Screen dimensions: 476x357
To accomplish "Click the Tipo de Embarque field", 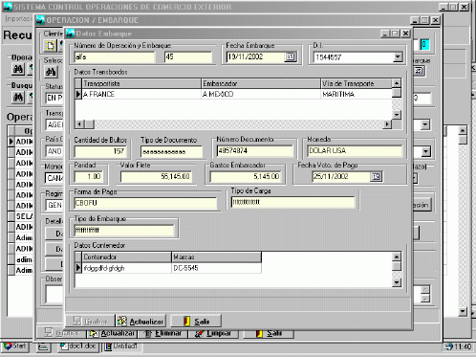I will pyautogui.click(x=124, y=231).
